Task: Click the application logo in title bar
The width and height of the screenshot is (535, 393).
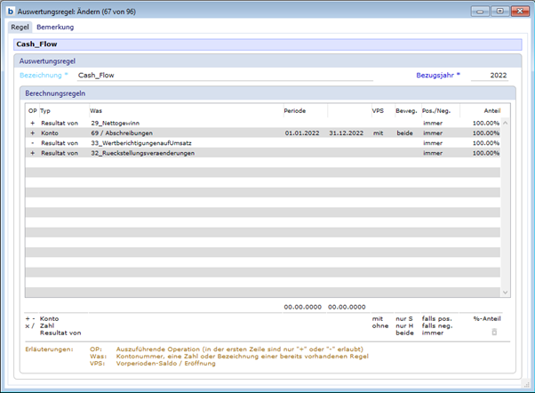Action: click(x=11, y=11)
